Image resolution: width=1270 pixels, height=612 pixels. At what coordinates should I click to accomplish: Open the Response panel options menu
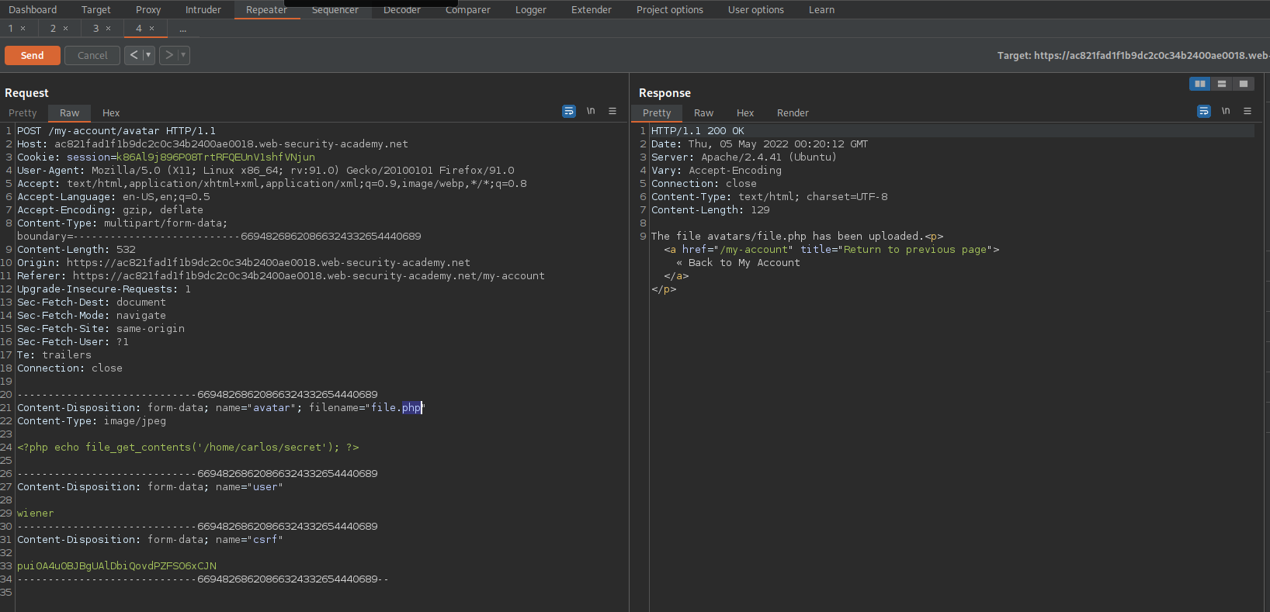point(1247,112)
